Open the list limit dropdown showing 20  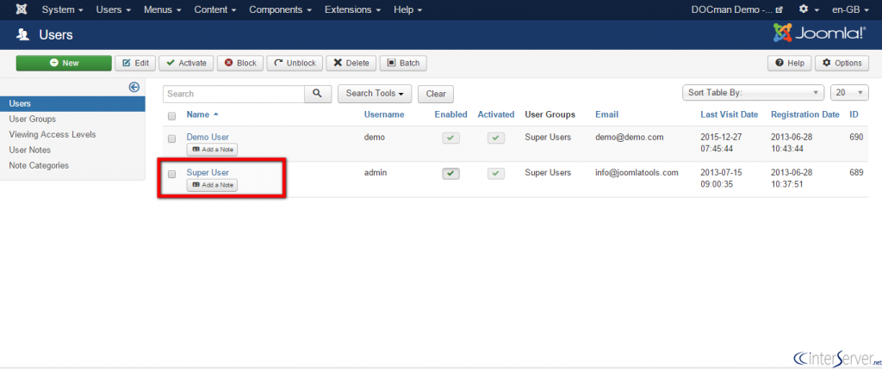tap(849, 93)
